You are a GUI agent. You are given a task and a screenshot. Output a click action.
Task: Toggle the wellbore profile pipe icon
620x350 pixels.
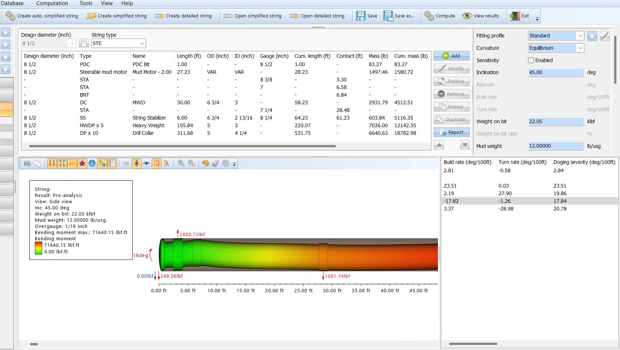[x=62, y=163]
